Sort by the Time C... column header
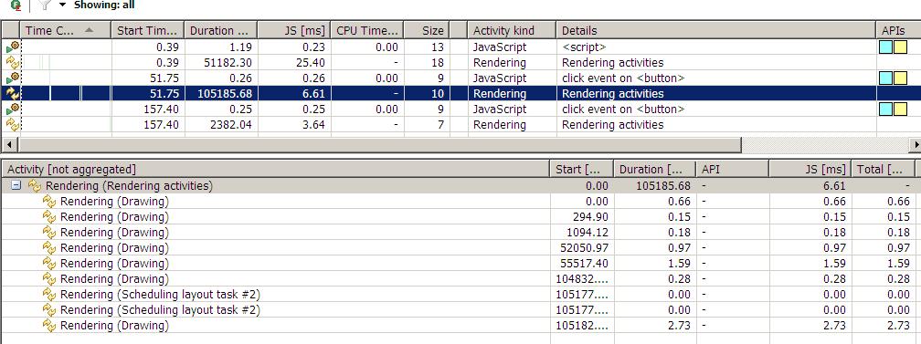The height and width of the screenshot is (344, 921). click(x=65, y=30)
